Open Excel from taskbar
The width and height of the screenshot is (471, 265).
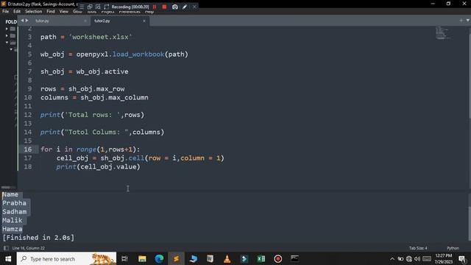tap(261, 258)
